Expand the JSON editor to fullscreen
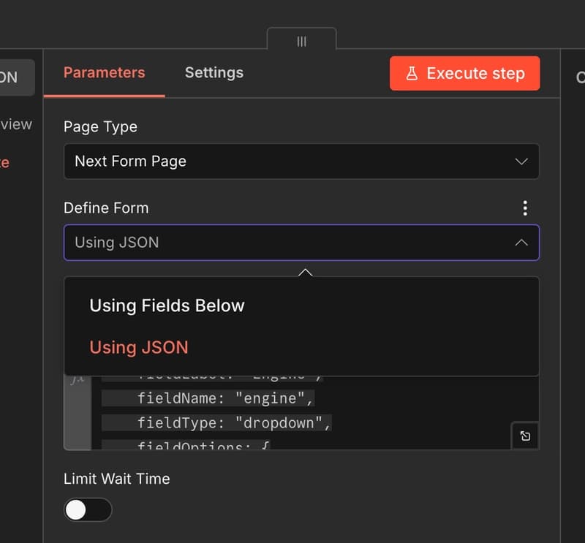The width and height of the screenshot is (585, 543). click(525, 436)
